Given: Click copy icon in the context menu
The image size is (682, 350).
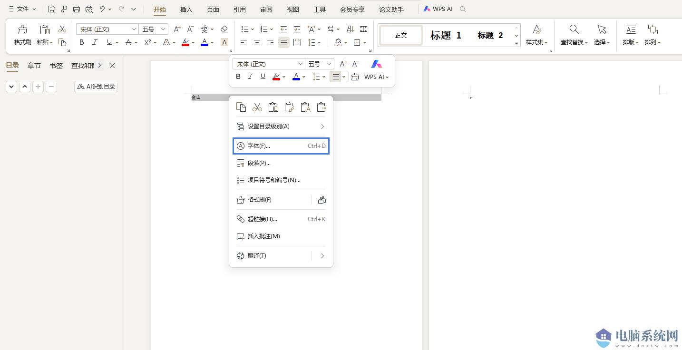Looking at the screenshot, I should 241,107.
